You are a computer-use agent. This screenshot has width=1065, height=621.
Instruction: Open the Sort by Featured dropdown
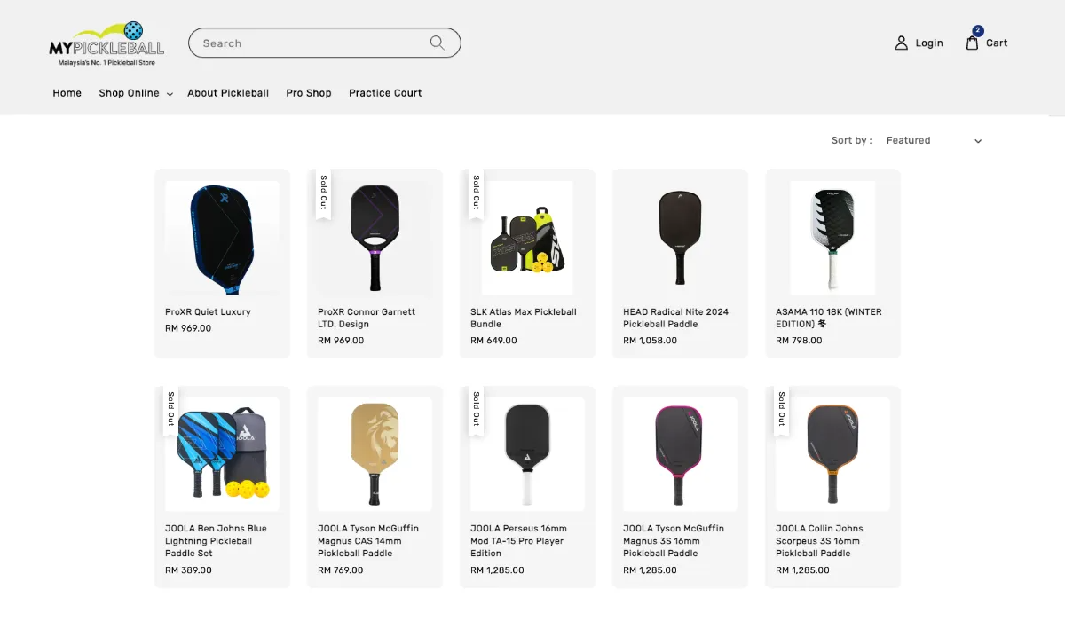(x=907, y=140)
